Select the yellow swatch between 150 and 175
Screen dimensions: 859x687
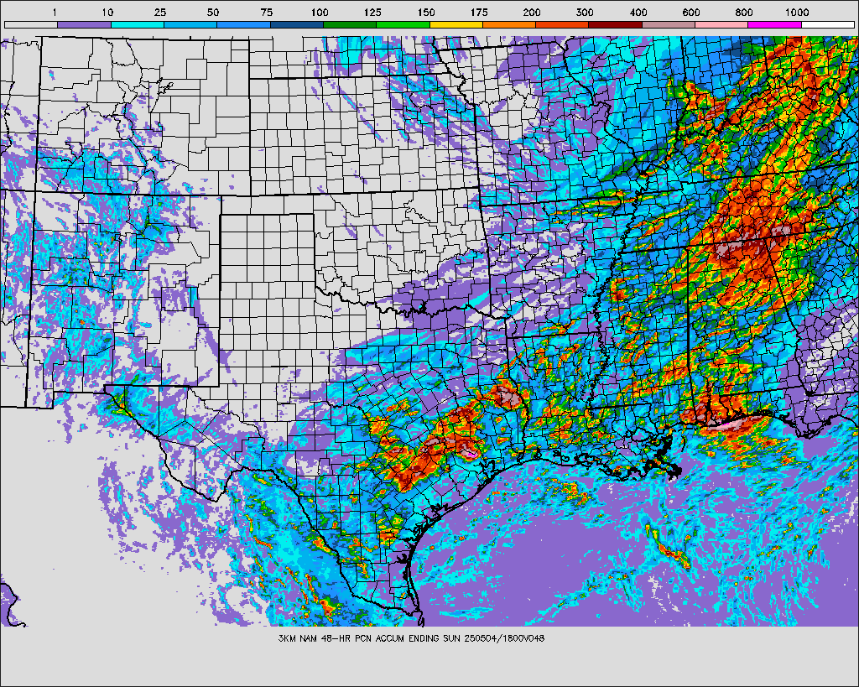coord(456,24)
